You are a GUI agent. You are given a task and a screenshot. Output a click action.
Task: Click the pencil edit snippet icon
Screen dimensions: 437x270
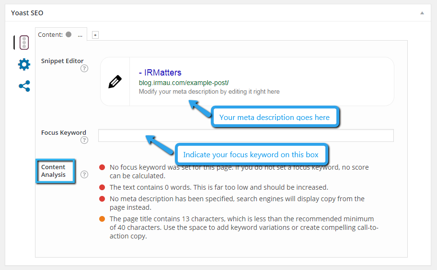[115, 82]
